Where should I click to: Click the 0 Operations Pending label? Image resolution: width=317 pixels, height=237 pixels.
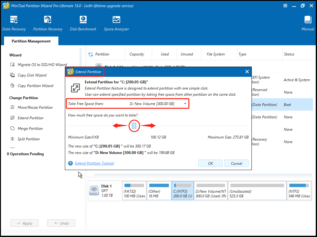coord(25,154)
